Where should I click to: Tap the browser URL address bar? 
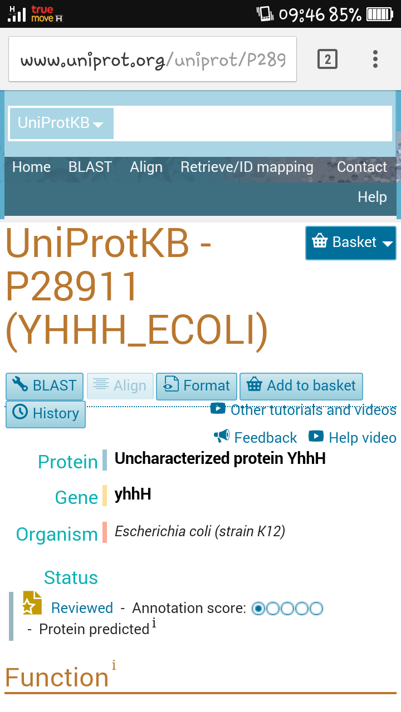(153, 60)
